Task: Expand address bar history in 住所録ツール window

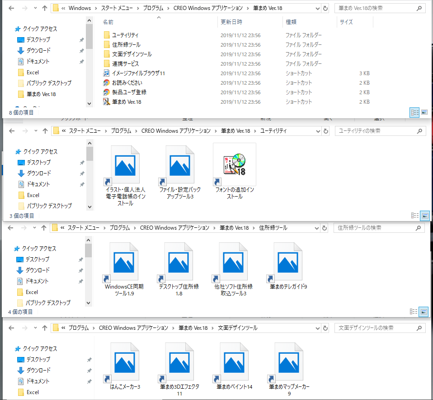Action: [317, 228]
